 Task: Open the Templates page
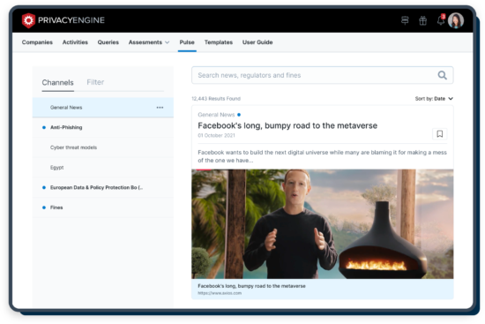click(219, 42)
